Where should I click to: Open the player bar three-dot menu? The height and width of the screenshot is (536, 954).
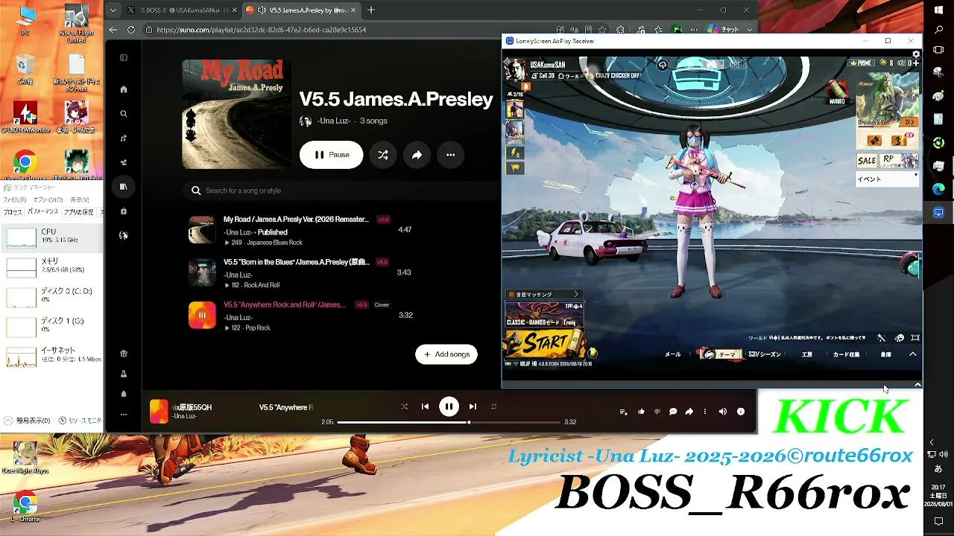click(x=705, y=412)
